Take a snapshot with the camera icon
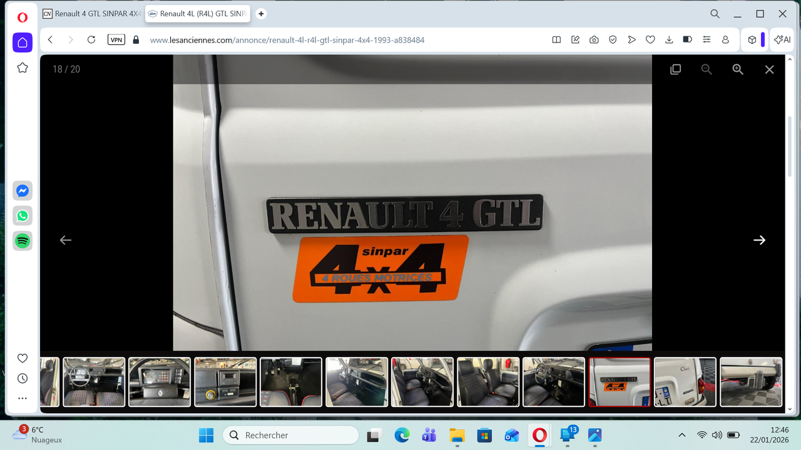Image resolution: width=801 pixels, height=450 pixels. [594, 39]
